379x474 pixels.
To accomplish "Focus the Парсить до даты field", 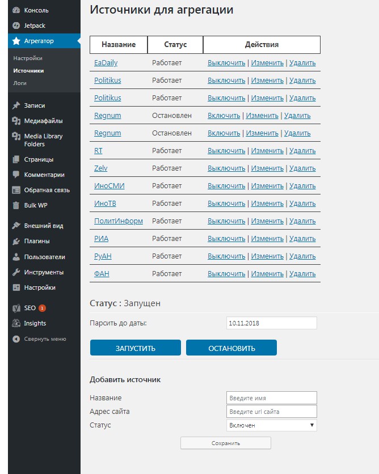I will pyautogui.click(x=271, y=323).
